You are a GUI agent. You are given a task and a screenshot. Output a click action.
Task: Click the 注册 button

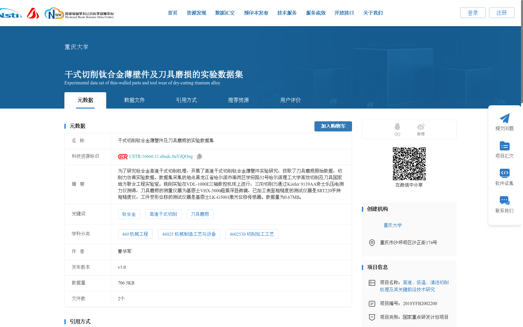coord(501,13)
